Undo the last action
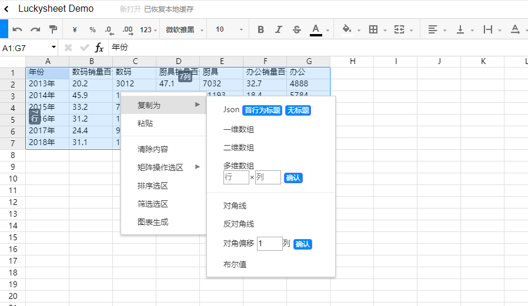The height and width of the screenshot is (306, 528). click(17, 29)
